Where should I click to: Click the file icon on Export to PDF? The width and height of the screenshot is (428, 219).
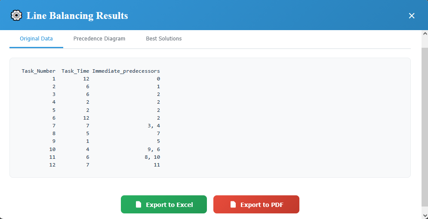pyautogui.click(x=233, y=205)
